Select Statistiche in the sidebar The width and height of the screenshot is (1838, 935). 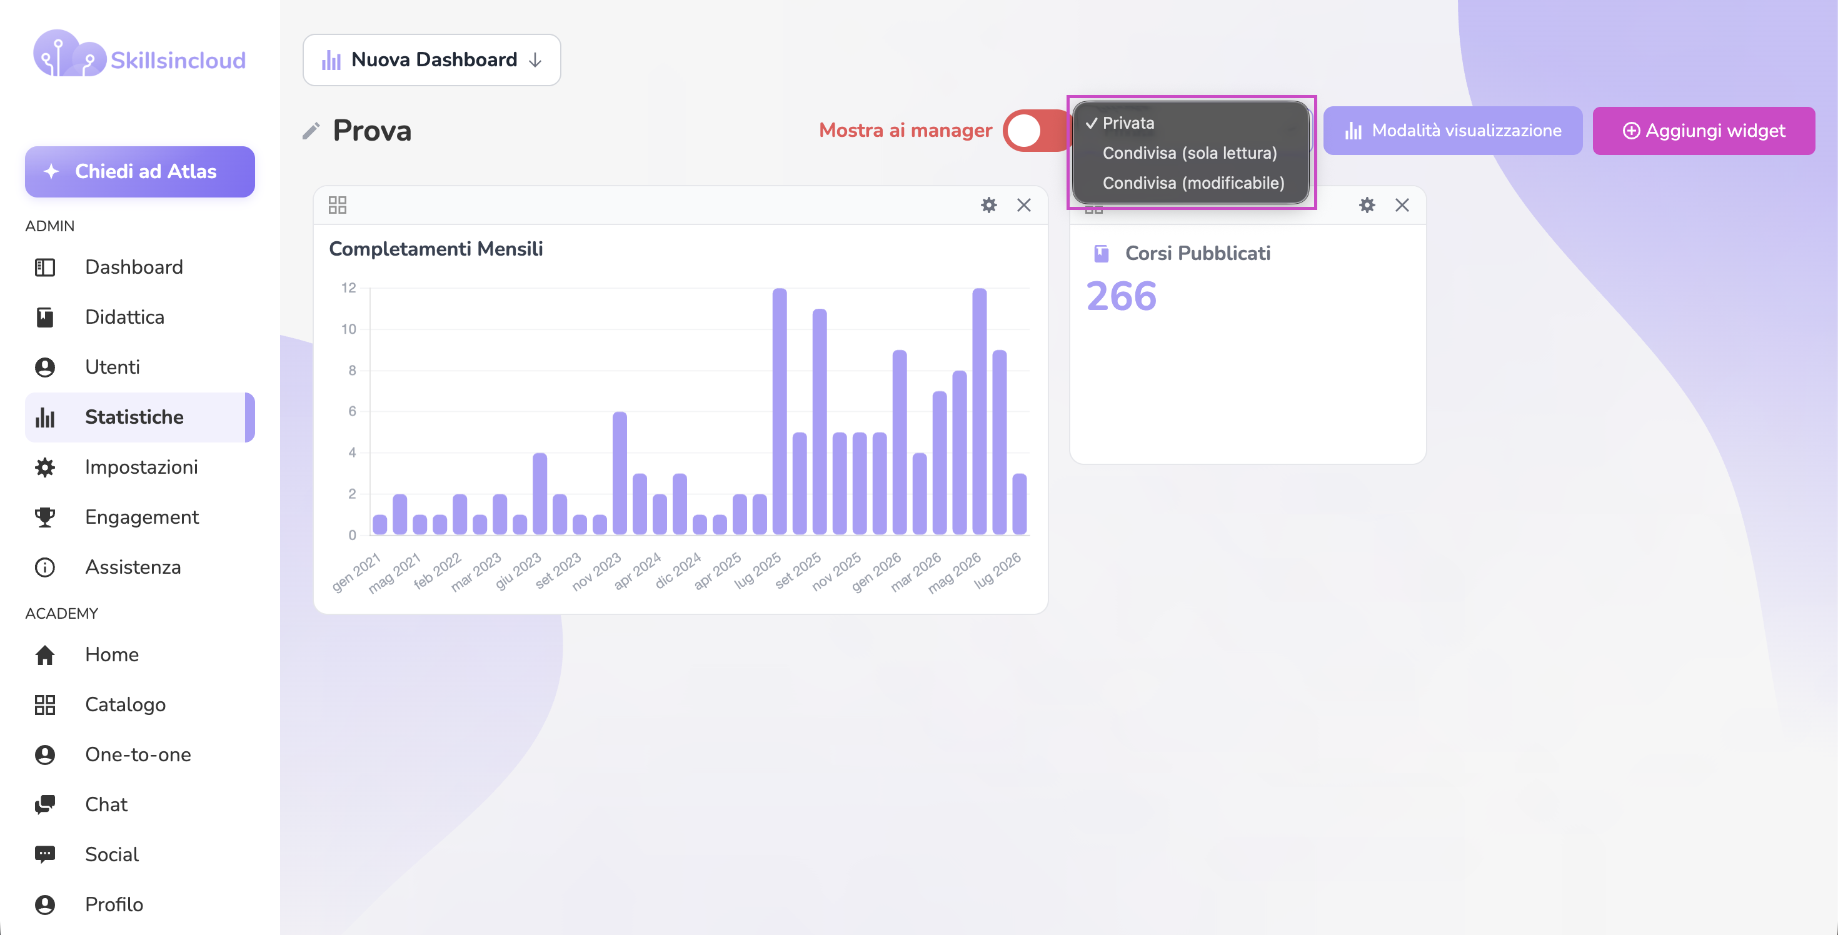click(x=140, y=417)
